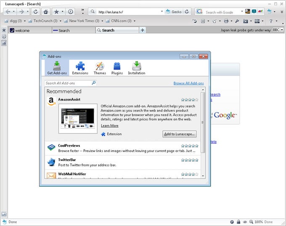286x226 pixels.
Task: Expand the address bar URL dropdown arrow
Action: pyautogui.click(x=162, y=11)
